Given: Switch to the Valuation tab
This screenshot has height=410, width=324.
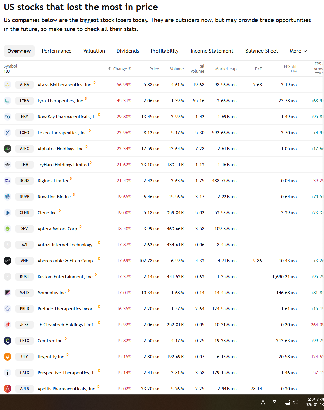Looking at the screenshot, I should [94, 51].
